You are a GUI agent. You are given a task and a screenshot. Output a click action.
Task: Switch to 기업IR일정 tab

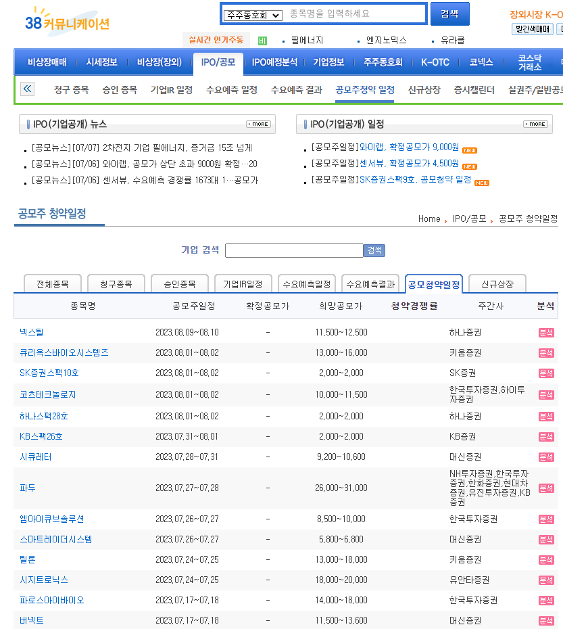pos(243,284)
